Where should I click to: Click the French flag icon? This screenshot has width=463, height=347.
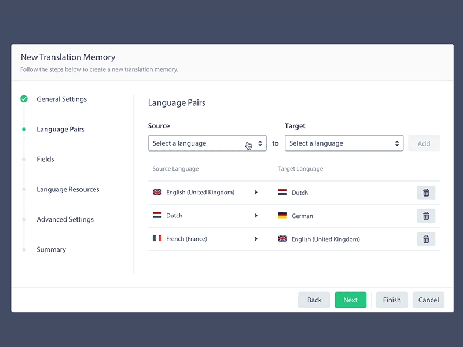(157, 238)
